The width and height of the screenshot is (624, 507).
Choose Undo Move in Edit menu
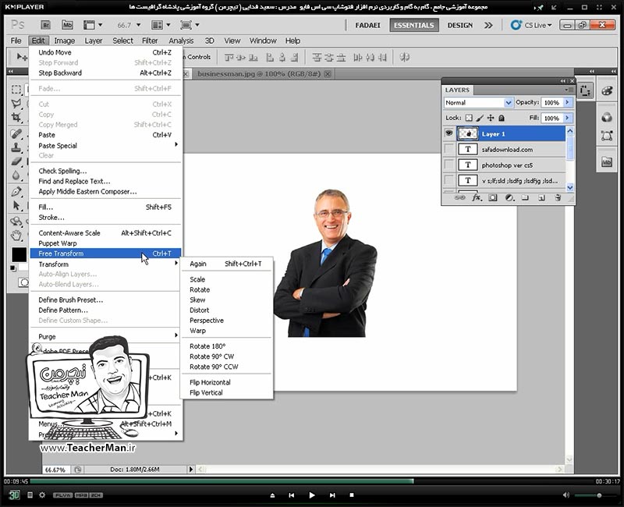105,52
